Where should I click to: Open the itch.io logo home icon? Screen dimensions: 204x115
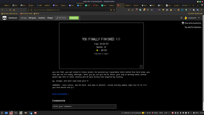[x=4, y=18]
